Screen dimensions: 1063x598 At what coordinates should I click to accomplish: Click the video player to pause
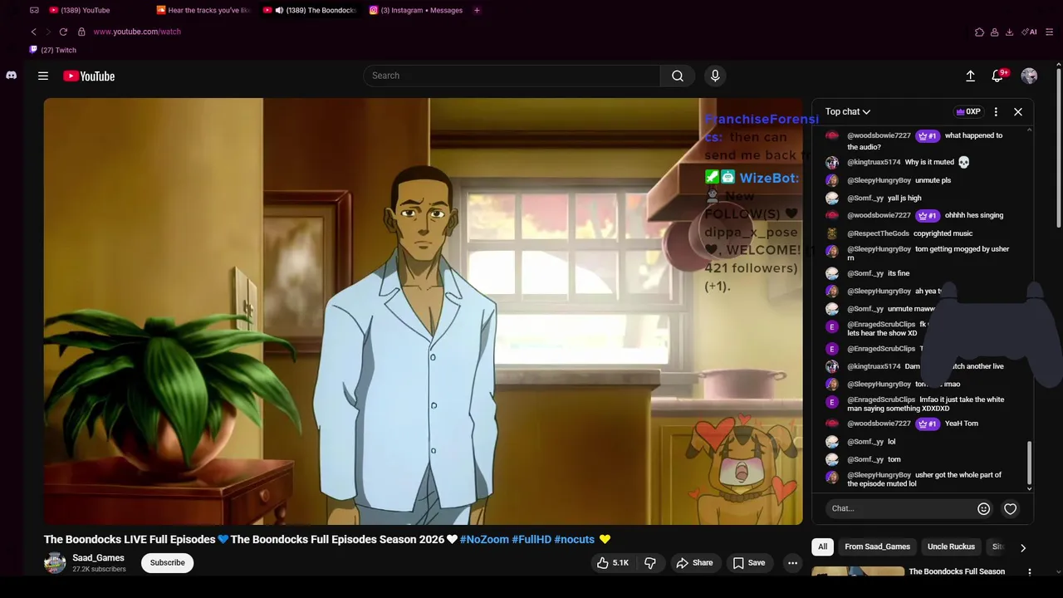pos(424,311)
